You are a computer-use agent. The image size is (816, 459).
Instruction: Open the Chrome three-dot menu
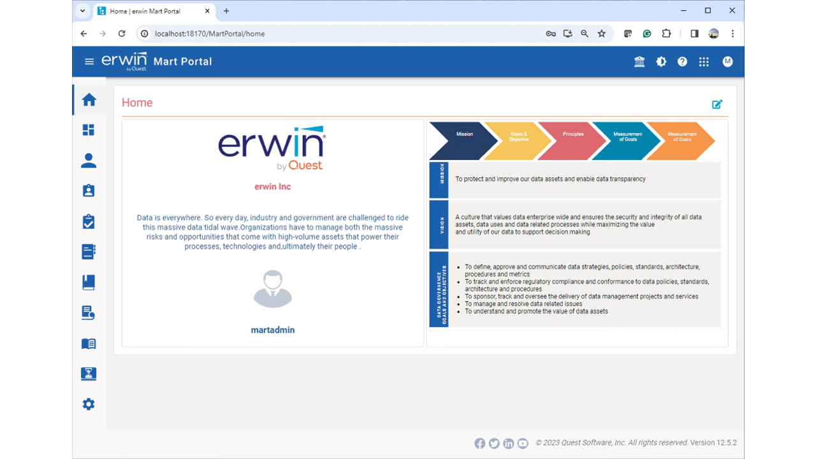click(732, 34)
